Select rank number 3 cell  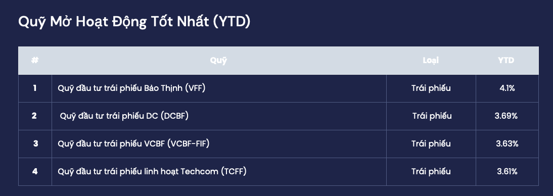click(35, 144)
